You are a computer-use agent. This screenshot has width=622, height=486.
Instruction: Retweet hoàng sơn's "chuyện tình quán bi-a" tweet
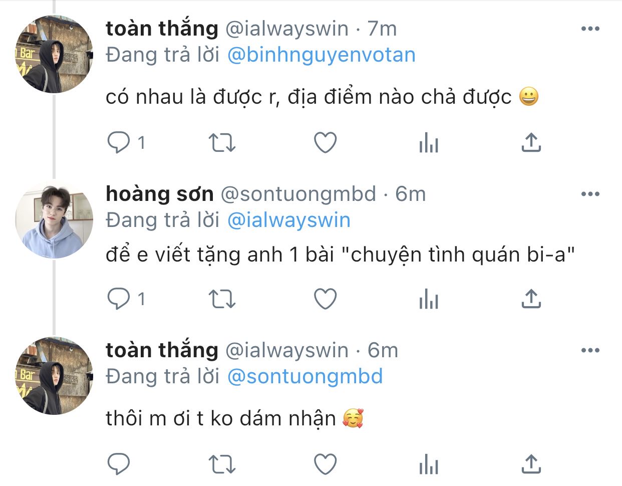(221, 299)
